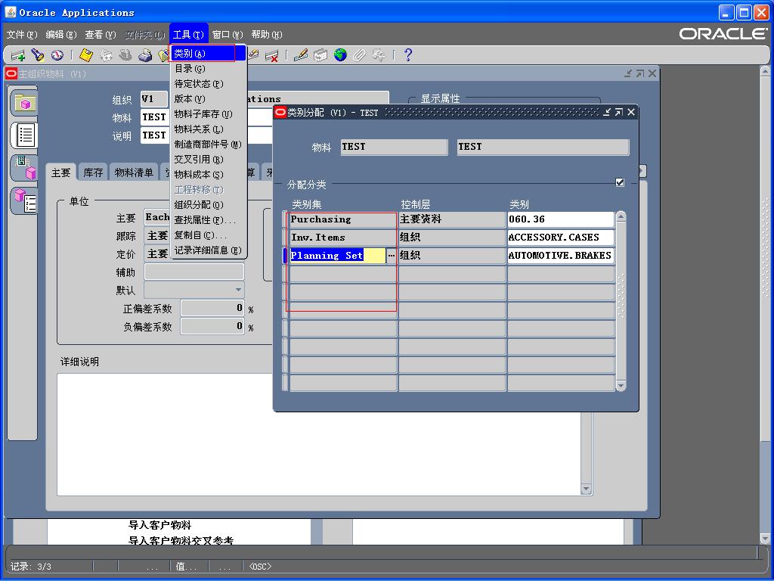Expand the 默认 dropdown list
Screen dimensions: 774x581
(x=238, y=290)
